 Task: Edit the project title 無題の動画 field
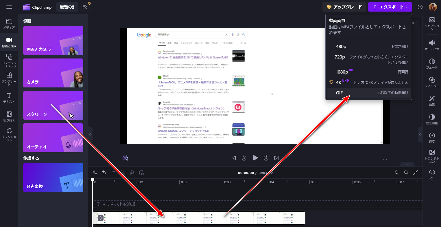point(67,7)
